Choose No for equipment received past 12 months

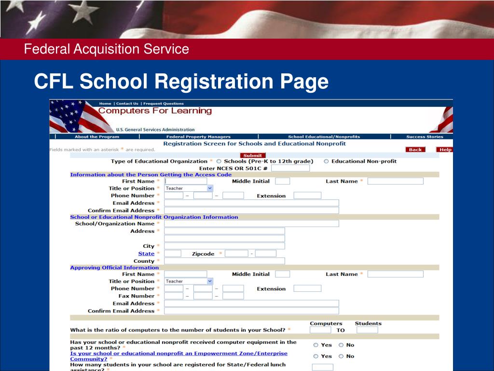click(x=341, y=345)
